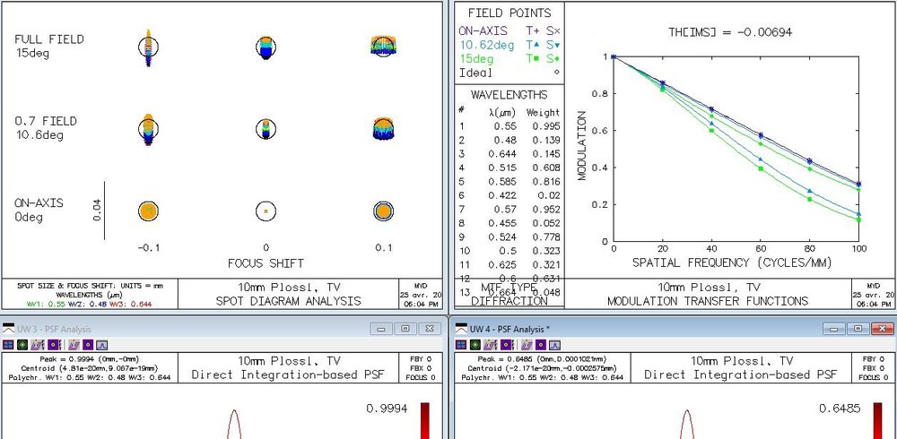The height and width of the screenshot is (439, 897).
Task: Click the weight value 0.952 in row 7
Action: tap(545, 210)
